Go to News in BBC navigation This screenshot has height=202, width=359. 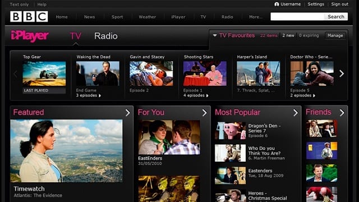point(89,17)
